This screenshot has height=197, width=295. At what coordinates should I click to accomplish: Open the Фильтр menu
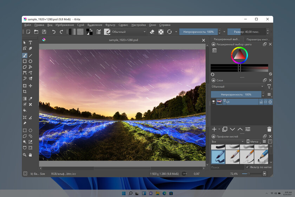point(110,25)
